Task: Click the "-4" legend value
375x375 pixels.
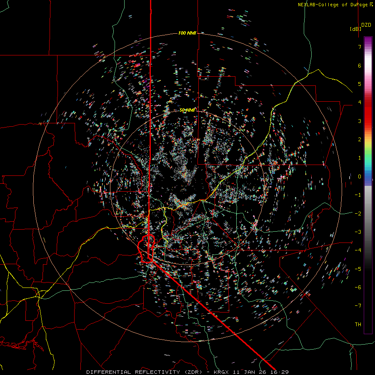Action: click(x=358, y=250)
